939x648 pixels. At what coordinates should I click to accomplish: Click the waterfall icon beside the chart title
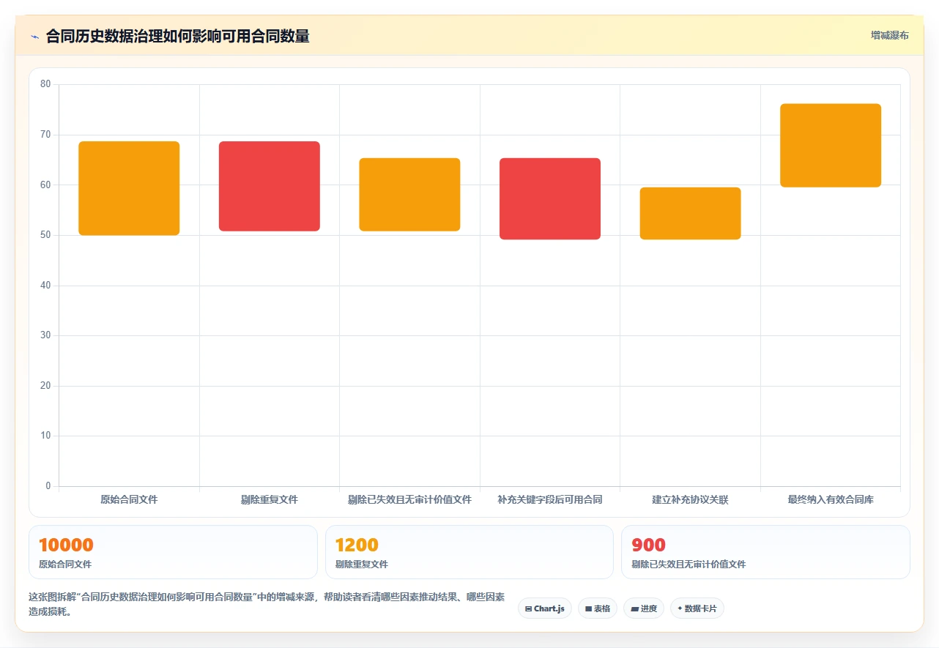(34, 37)
